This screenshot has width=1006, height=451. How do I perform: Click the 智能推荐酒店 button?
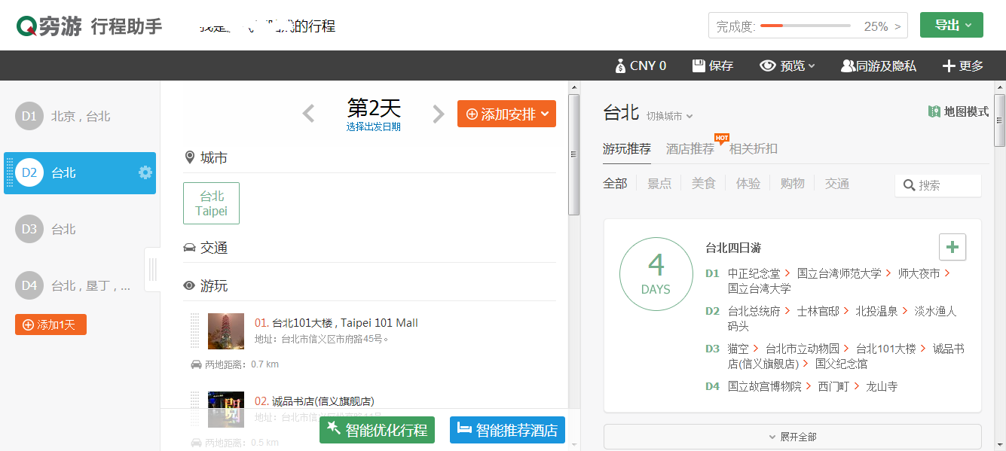507,430
